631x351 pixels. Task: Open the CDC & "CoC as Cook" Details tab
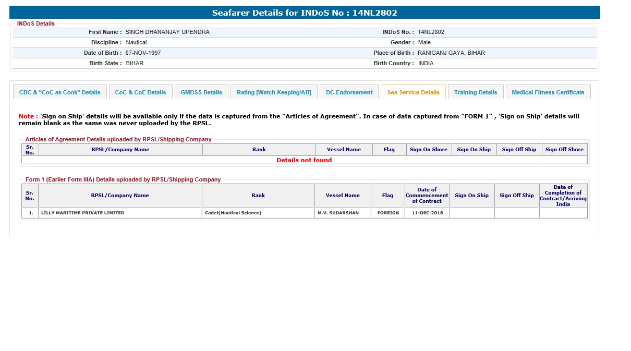click(x=59, y=92)
